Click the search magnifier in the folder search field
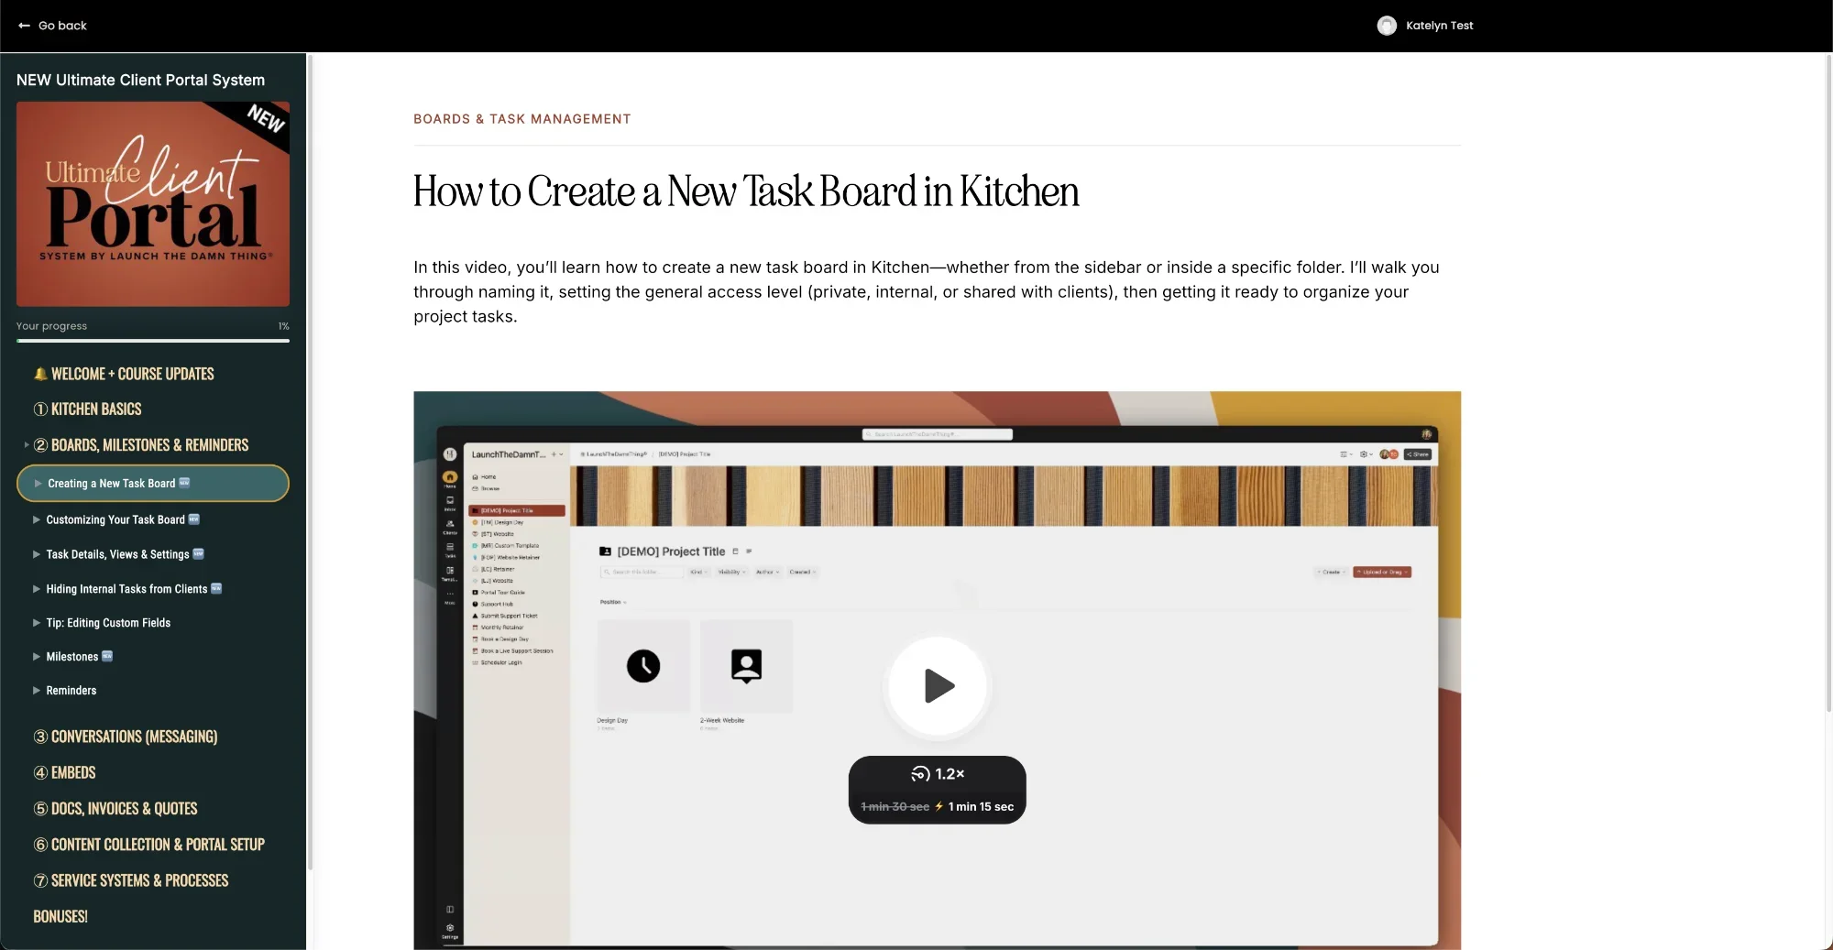This screenshot has height=950, width=1833. pos(608,572)
